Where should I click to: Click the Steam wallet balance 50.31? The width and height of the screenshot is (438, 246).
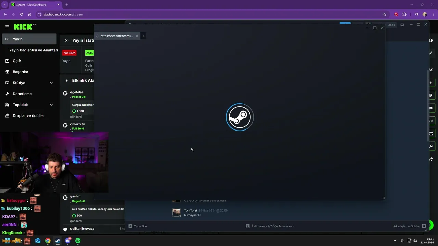(391, 25)
